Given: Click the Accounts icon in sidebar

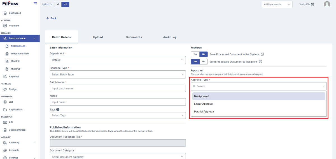Looking at the screenshot, I should [x=5, y=150].
